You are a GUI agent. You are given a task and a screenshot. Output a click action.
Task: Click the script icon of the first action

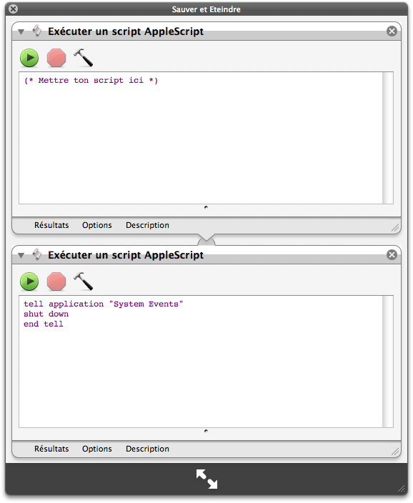(x=37, y=31)
